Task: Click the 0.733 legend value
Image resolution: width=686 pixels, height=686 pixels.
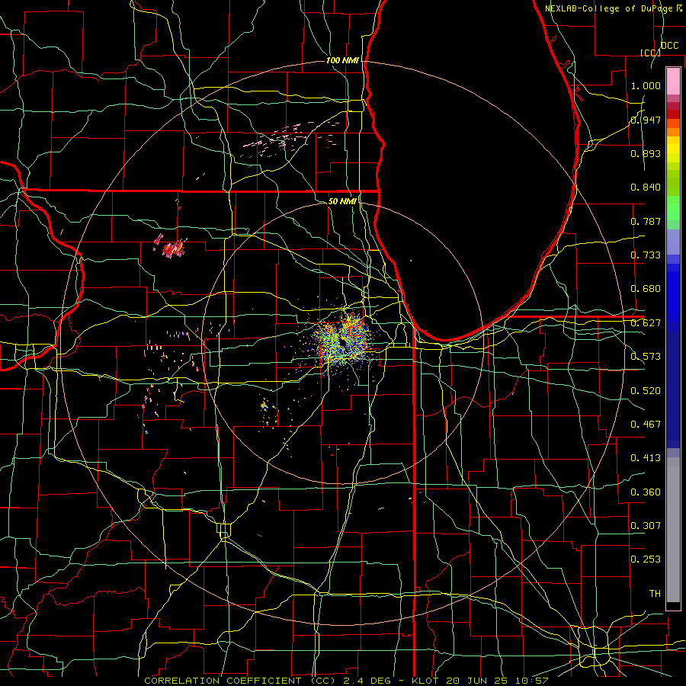Action: tap(646, 255)
